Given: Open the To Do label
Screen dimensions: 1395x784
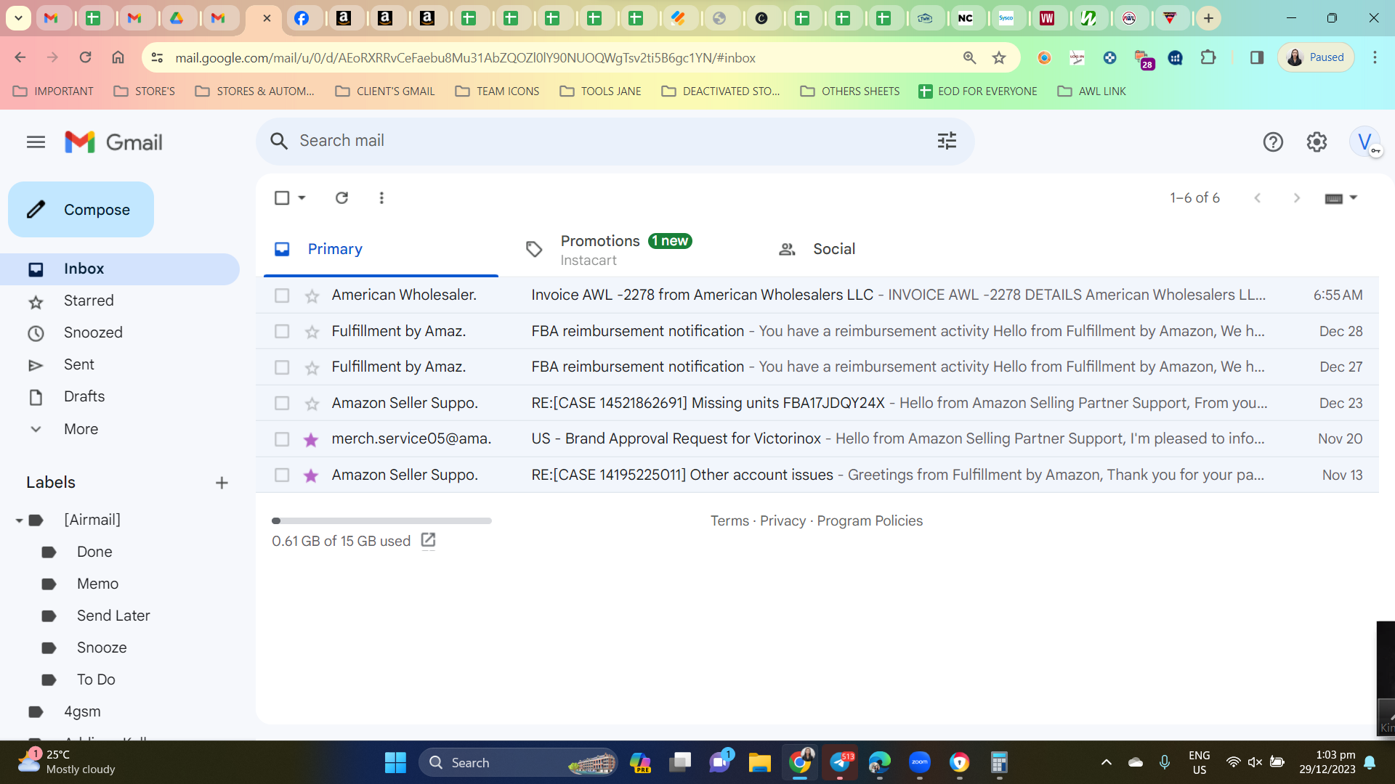Looking at the screenshot, I should (x=96, y=680).
